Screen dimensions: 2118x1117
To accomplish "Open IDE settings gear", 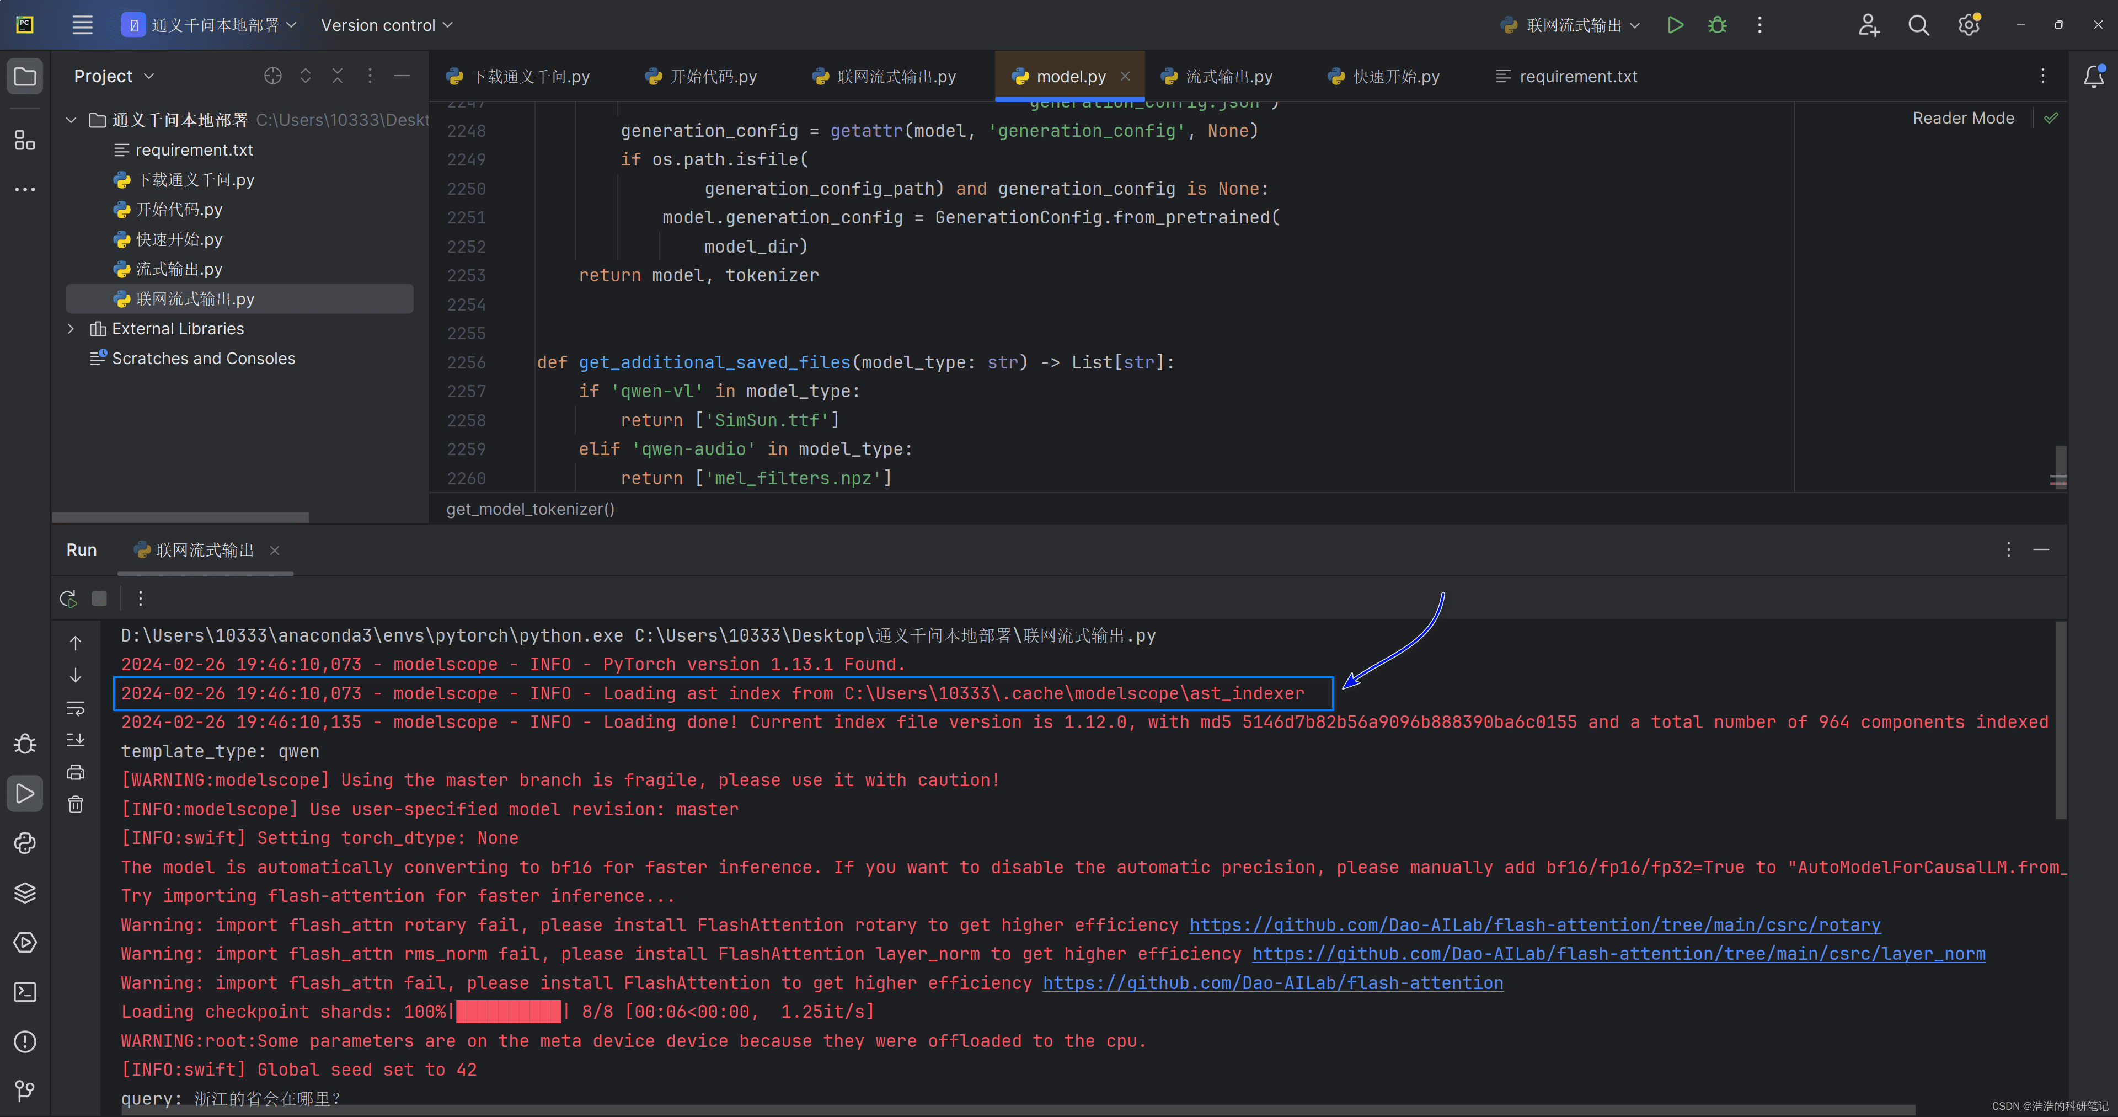I will tap(1969, 25).
